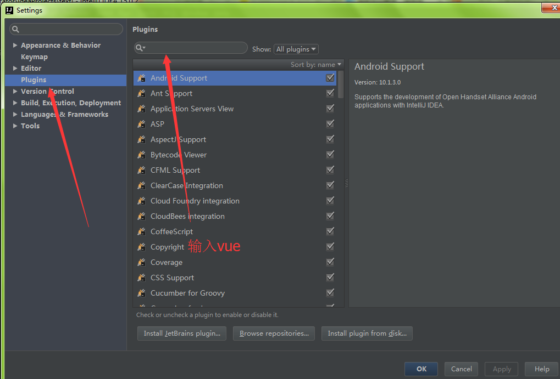Open the Sort by name dropdown
Screen dimensions: 560x379
(x=315, y=65)
